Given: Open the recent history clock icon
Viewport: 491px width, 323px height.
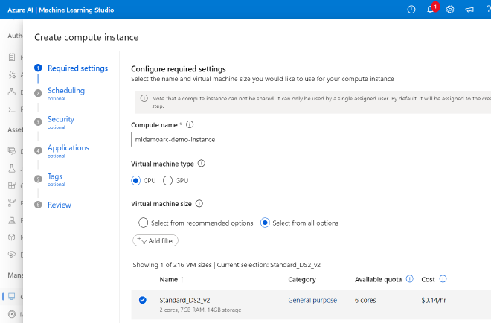Looking at the screenshot, I should pyautogui.click(x=411, y=10).
